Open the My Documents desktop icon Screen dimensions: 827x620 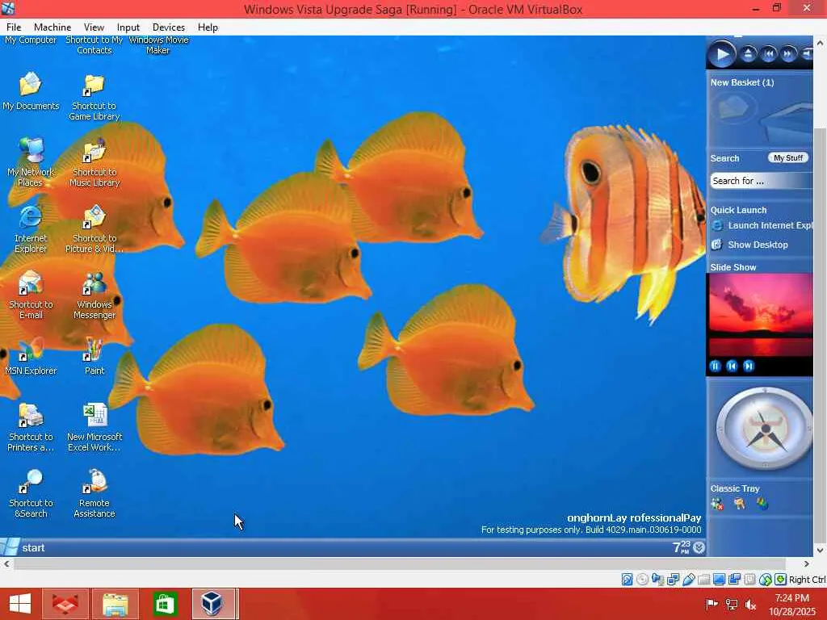coord(31,92)
